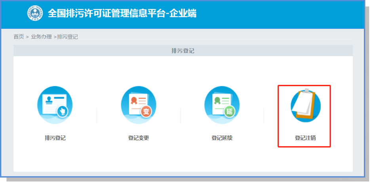Click the platform emblem logo in header
The width and height of the screenshot is (371, 183).
click(x=35, y=13)
